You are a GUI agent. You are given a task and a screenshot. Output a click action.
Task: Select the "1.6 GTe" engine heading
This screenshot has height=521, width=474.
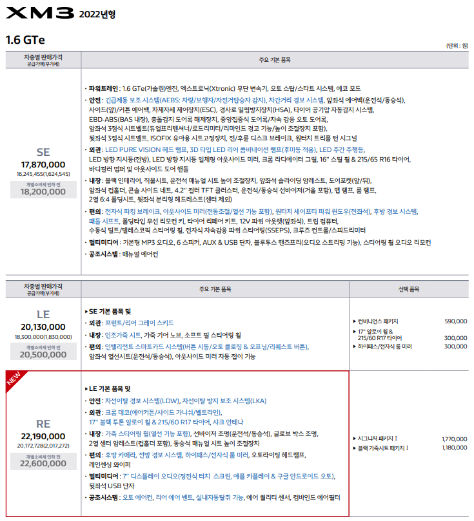(x=25, y=40)
